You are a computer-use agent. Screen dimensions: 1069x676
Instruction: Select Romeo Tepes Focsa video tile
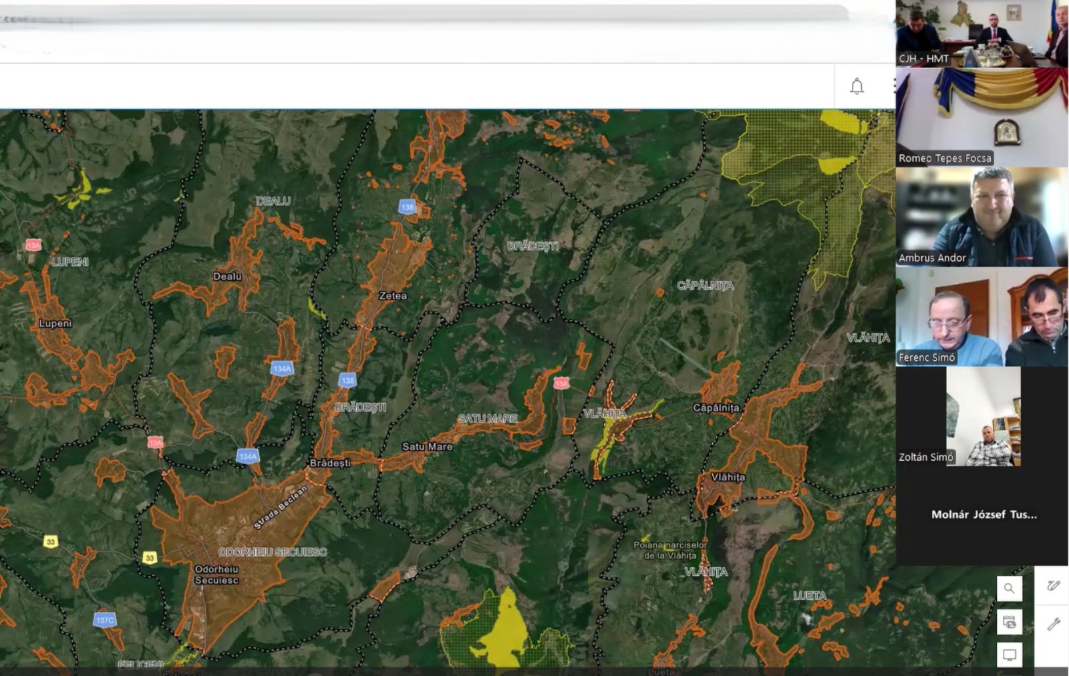(x=981, y=117)
